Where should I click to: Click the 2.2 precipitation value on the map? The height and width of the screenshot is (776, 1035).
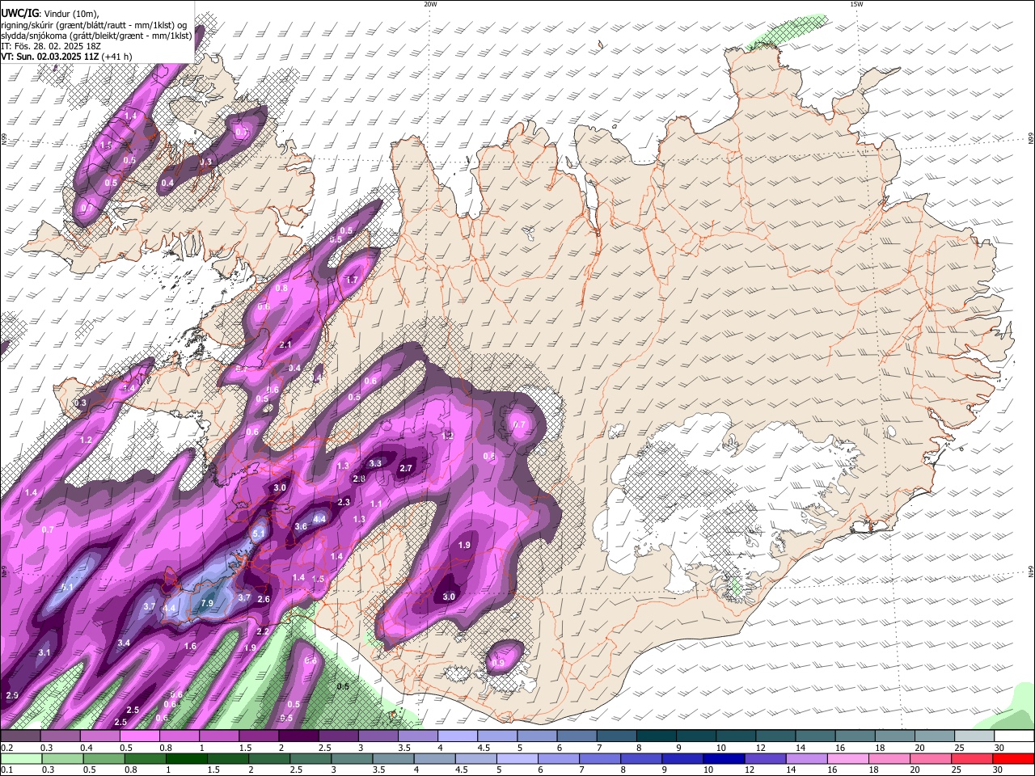coord(263,632)
